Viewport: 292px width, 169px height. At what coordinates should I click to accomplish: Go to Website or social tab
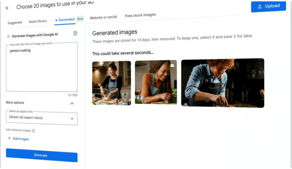click(103, 17)
